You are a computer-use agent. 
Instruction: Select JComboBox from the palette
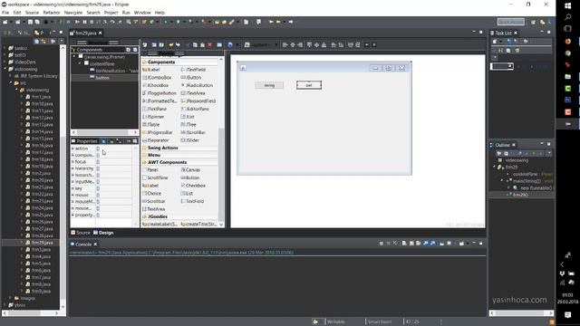[x=157, y=77]
